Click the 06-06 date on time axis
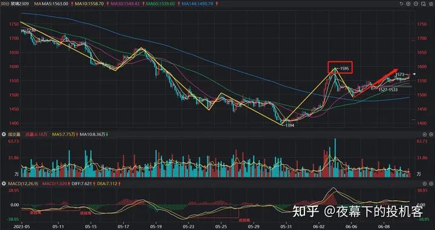 point(352,227)
